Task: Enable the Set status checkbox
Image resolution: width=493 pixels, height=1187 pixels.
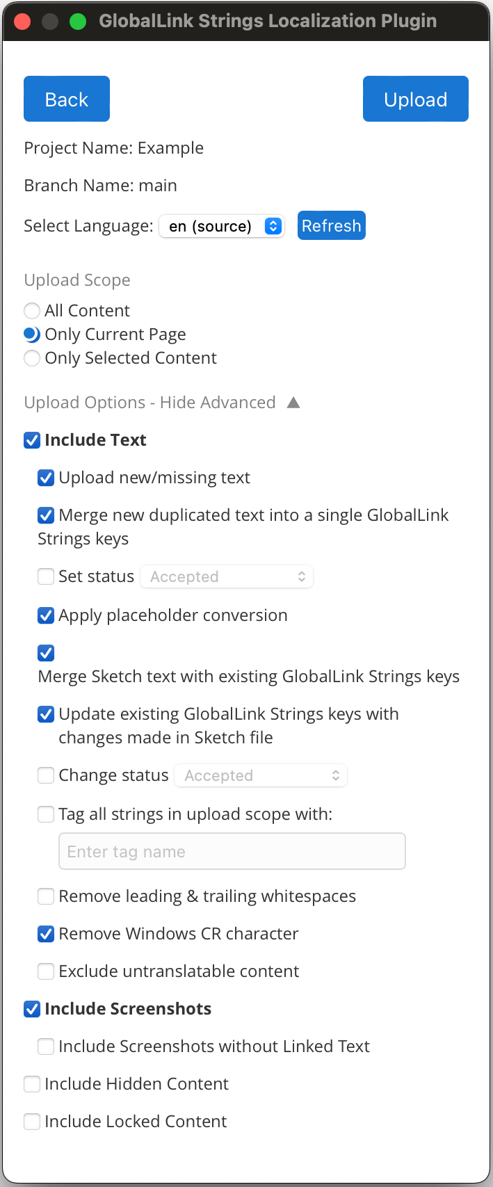Action: click(x=46, y=576)
